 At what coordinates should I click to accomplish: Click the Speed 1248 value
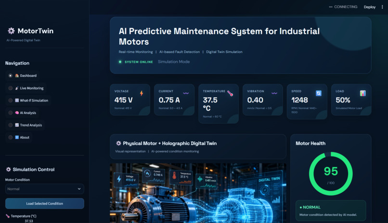click(x=299, y=100)
